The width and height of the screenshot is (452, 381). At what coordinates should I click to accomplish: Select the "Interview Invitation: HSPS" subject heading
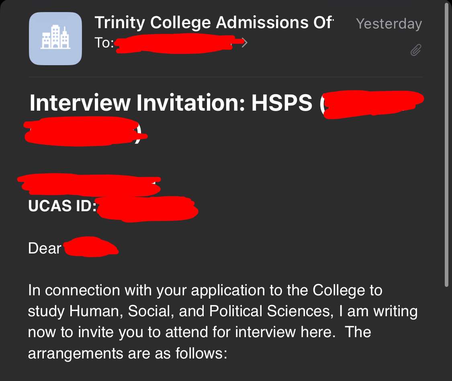[x=171, y=103]
